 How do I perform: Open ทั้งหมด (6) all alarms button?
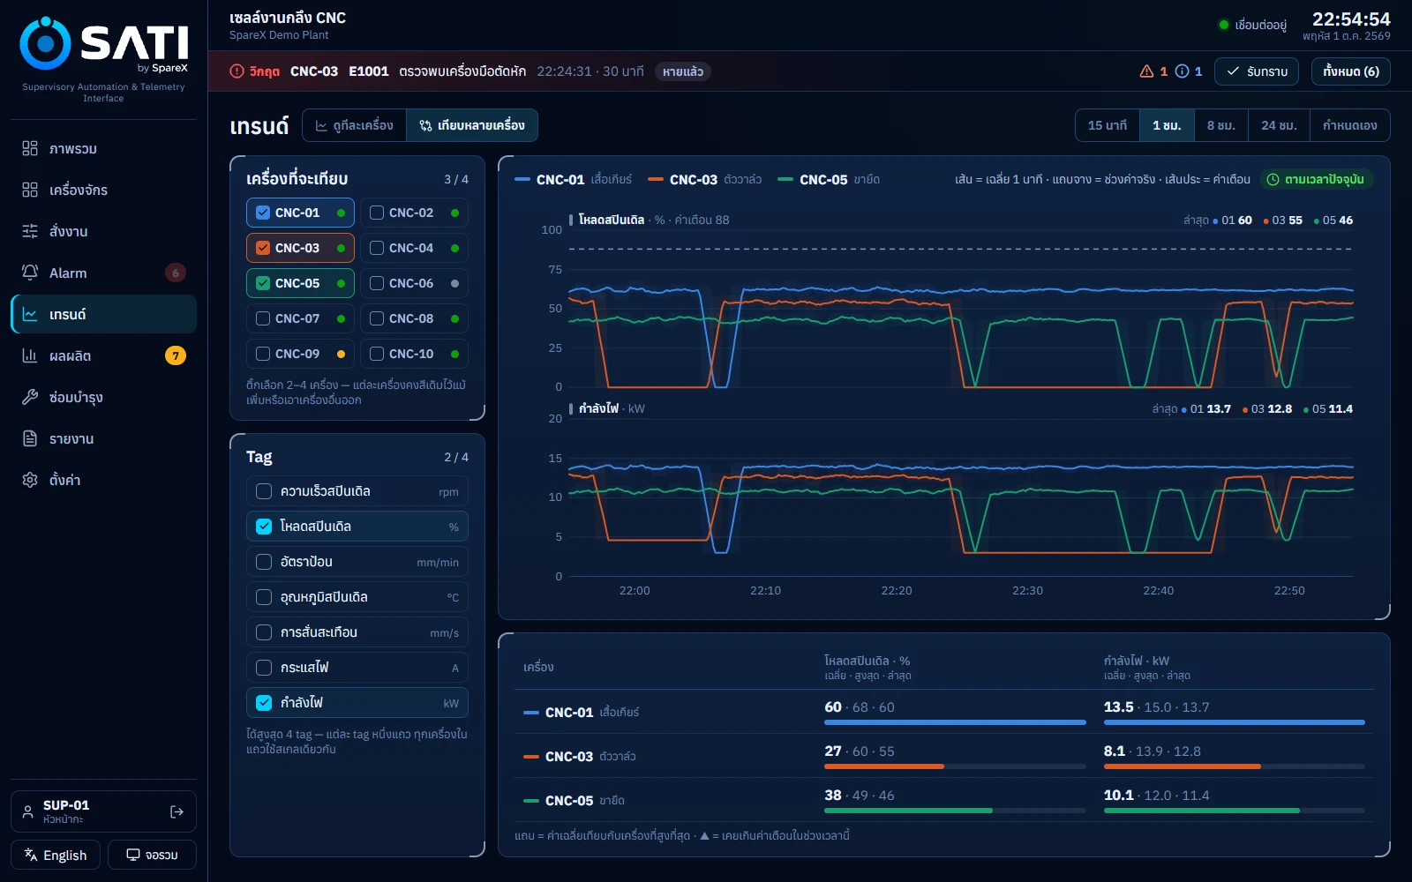[1351, 71]
